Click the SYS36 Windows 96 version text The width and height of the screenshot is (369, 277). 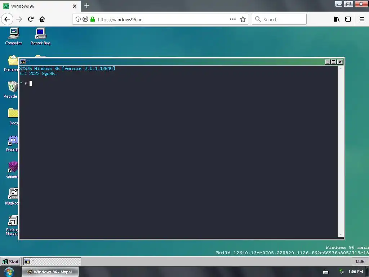point(67,69)
